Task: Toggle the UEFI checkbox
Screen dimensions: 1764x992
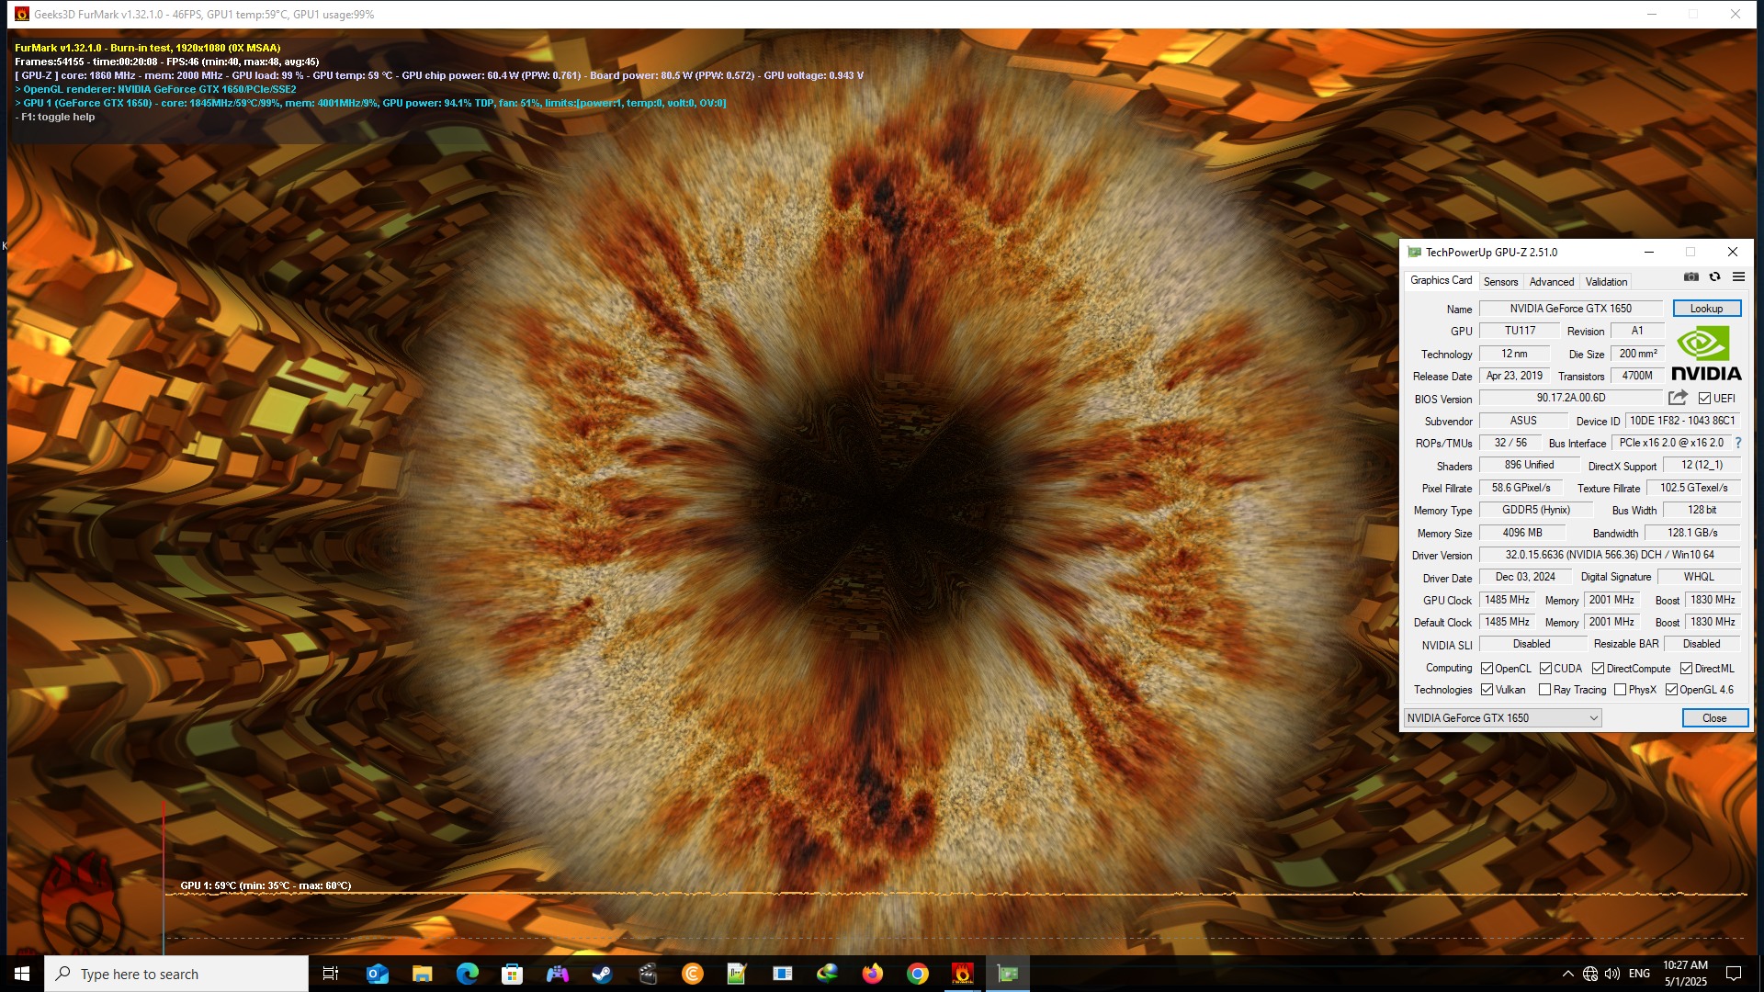Action: pyautogui.click(x=1704, y=399)
